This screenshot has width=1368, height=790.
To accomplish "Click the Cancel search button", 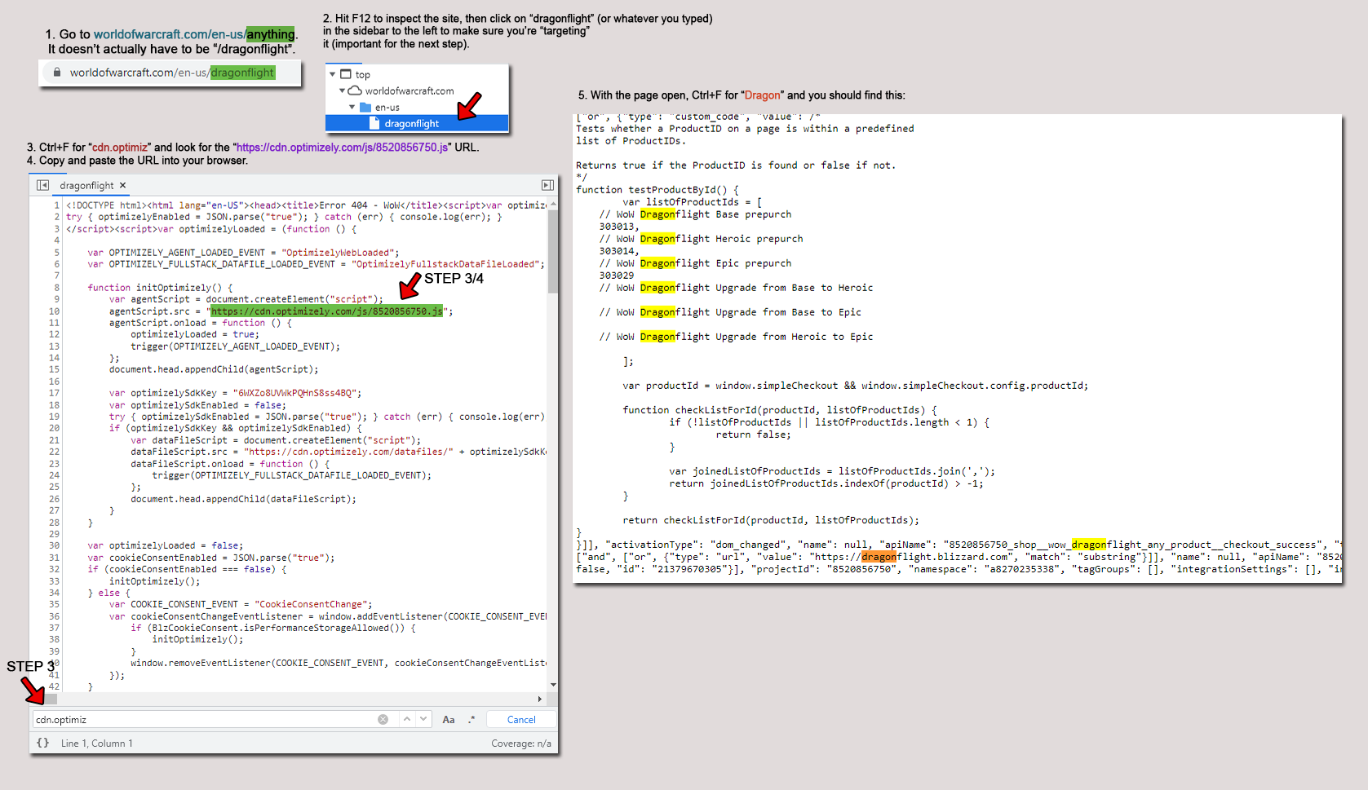I will (x=521, y=719).
